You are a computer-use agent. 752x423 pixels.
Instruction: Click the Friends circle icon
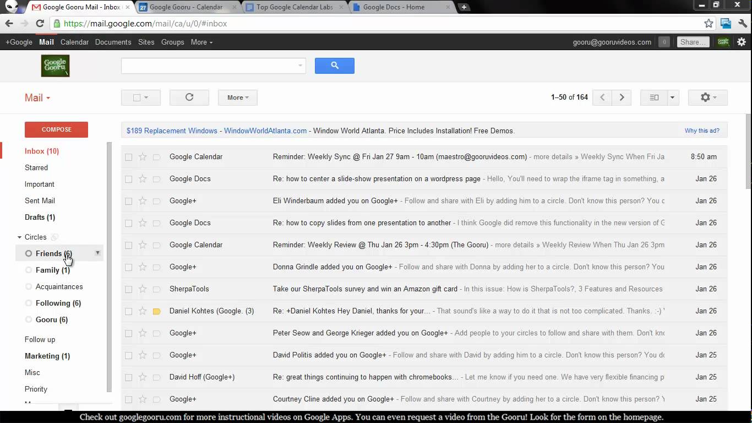pos(29,253)
